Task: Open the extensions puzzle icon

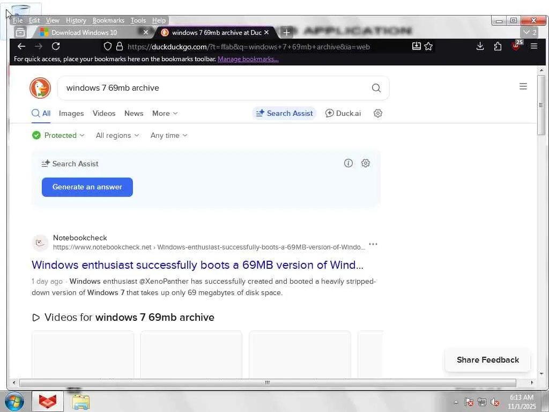Action: click(x=498, y=46)
